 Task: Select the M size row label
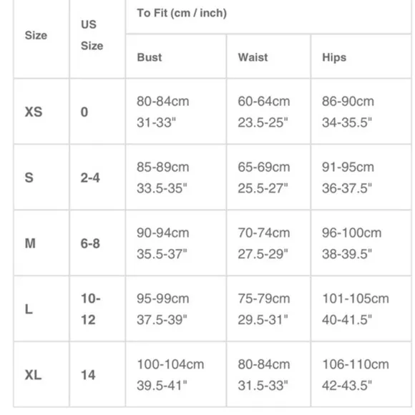[x=30, y=243]
